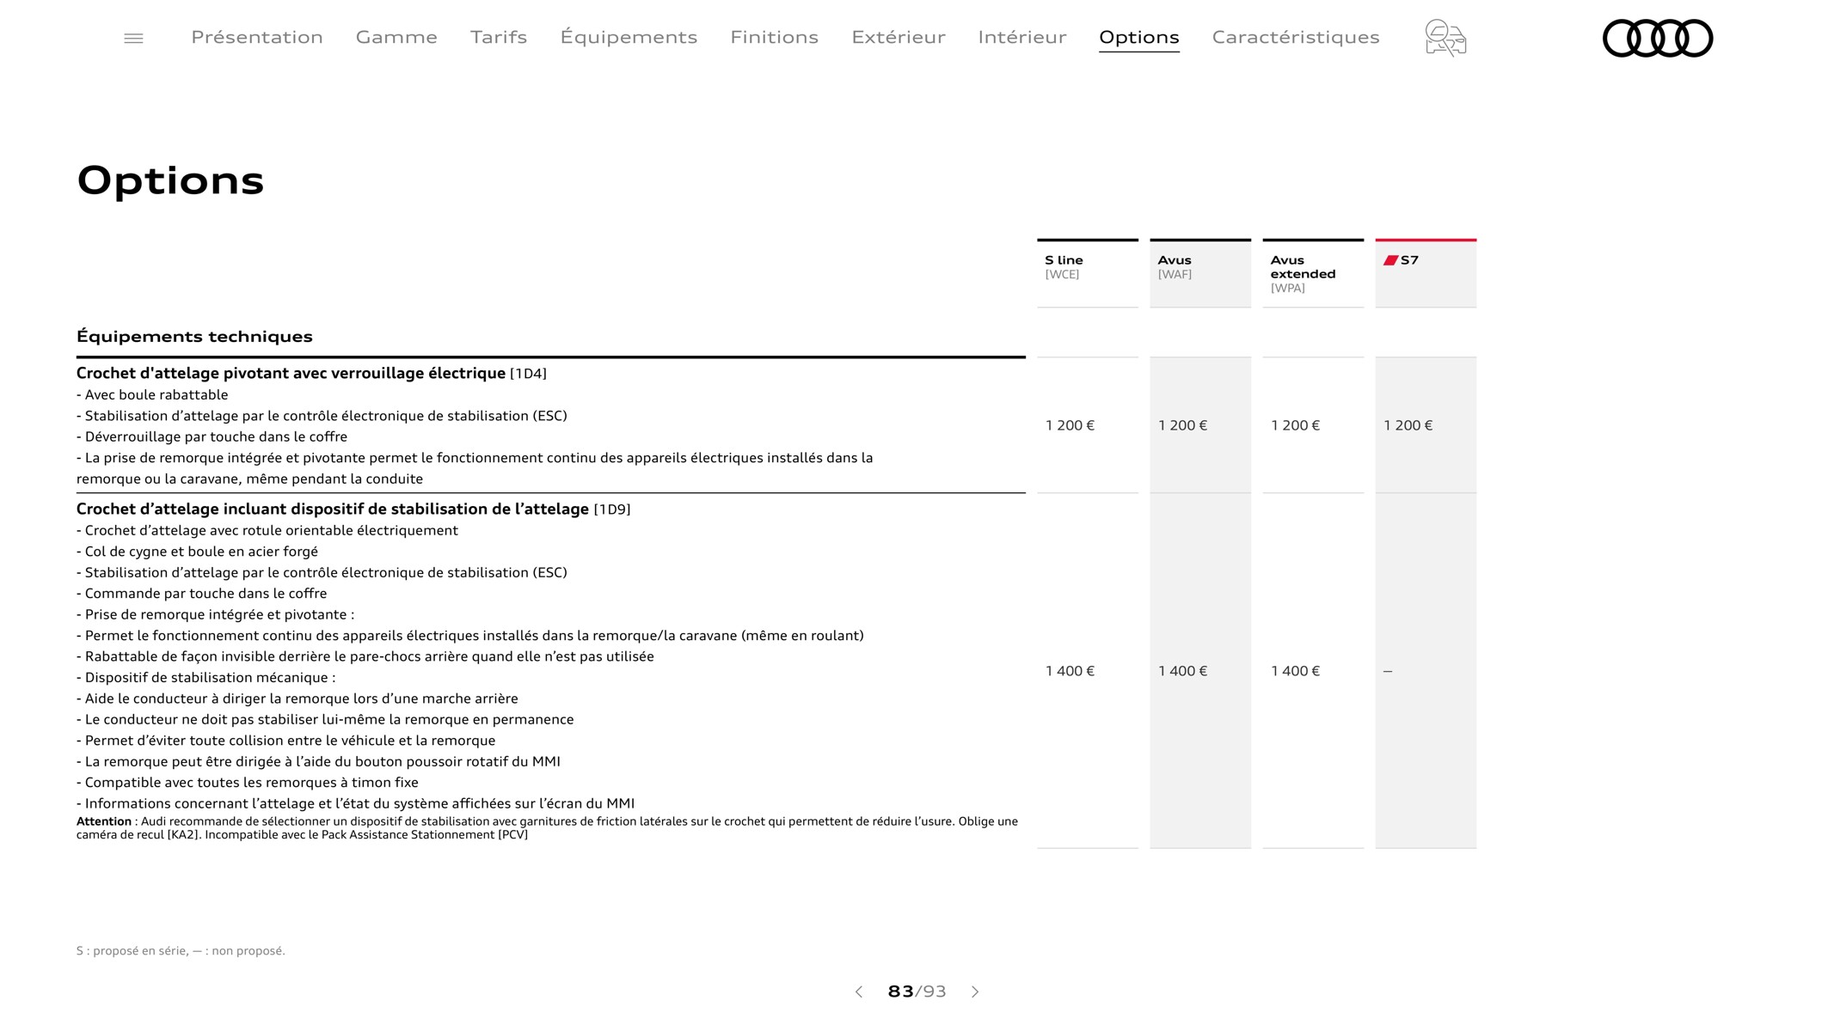1834x1031 pixels.
Task: Click the 1 200 € price under S line
Action: [1070, 425]
